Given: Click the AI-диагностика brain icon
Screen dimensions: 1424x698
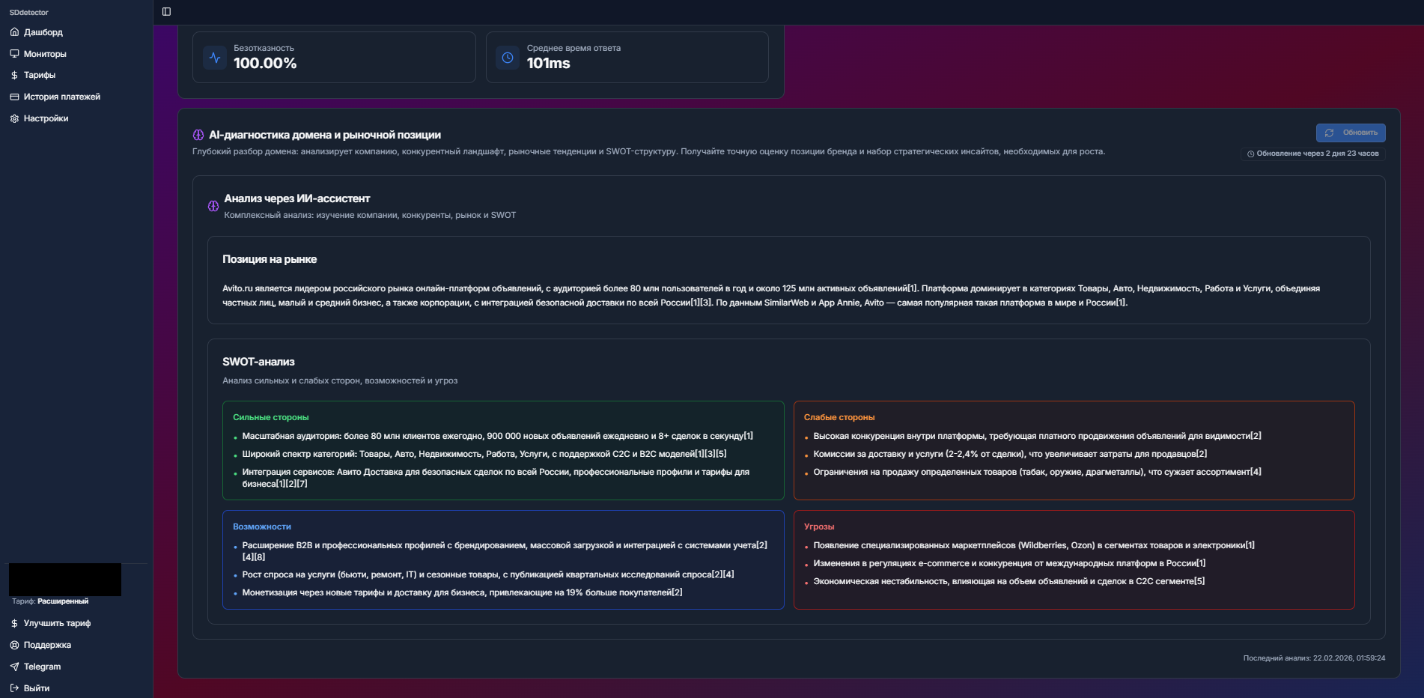Looking at the screenshot, I should point(198,135).
